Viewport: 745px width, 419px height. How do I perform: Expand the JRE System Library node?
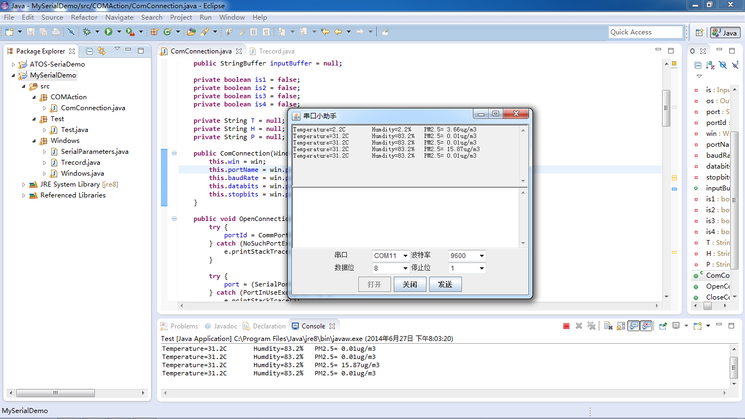tap(24, 184)
